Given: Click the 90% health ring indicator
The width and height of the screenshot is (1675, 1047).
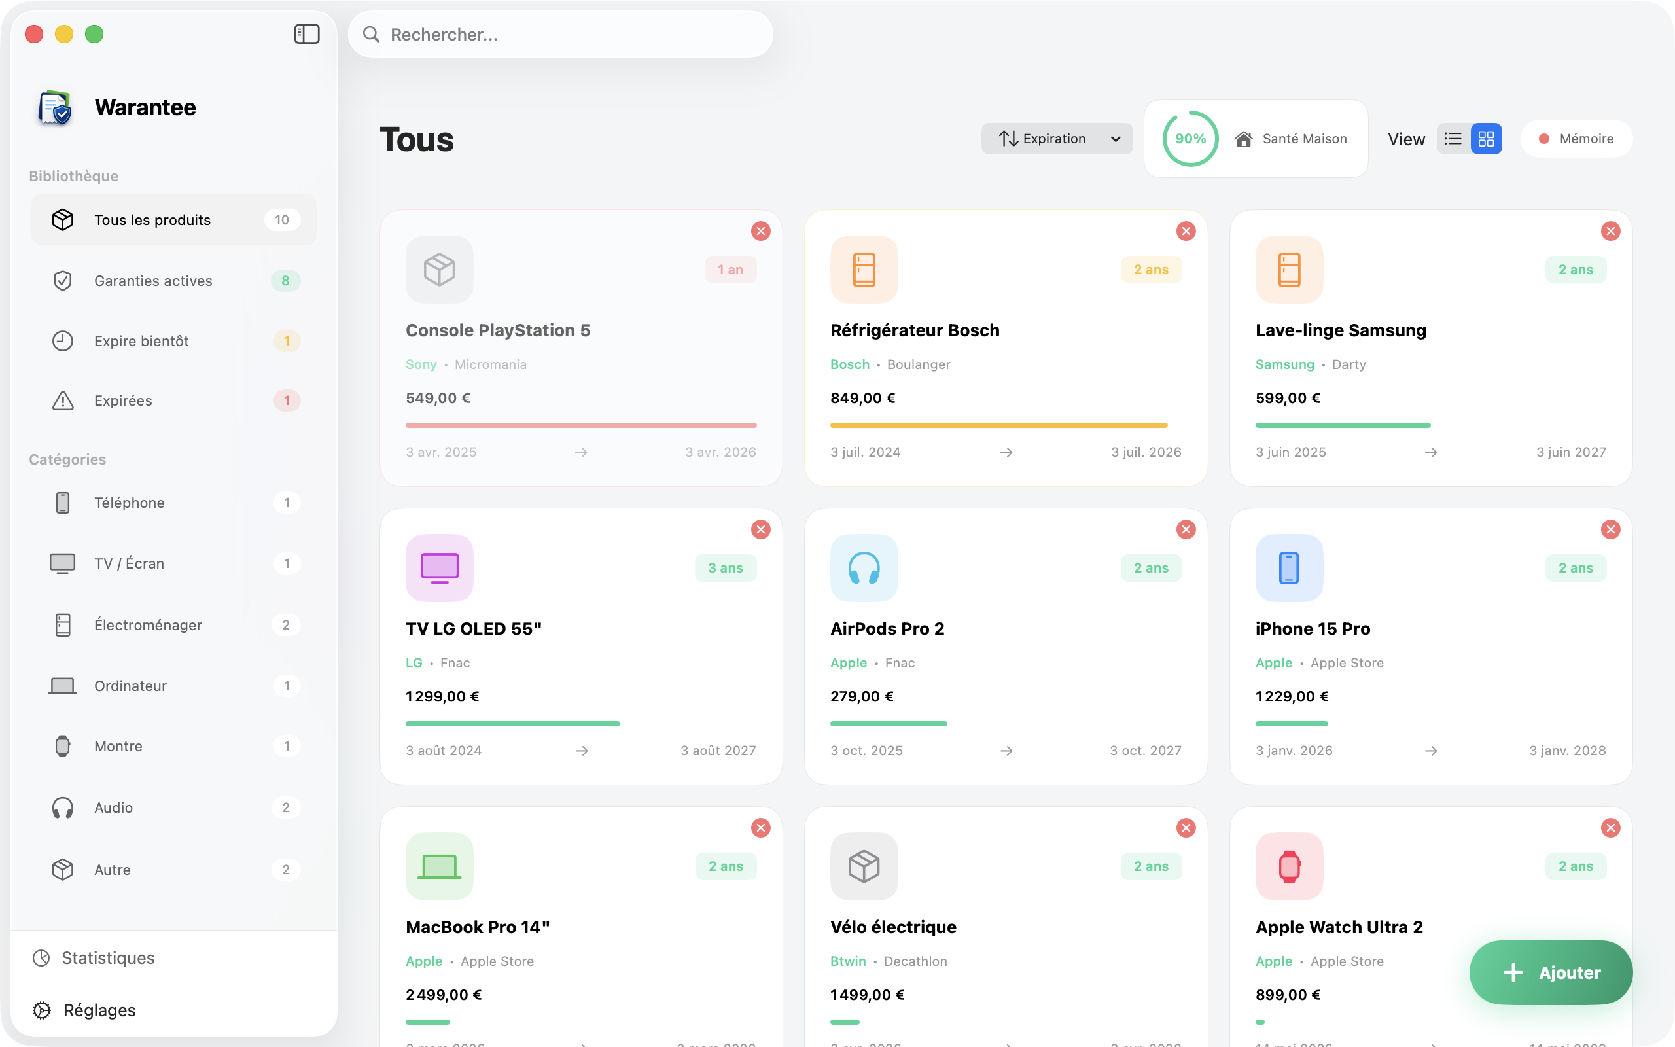Looking at the screenshot, I should point(1191,139).
